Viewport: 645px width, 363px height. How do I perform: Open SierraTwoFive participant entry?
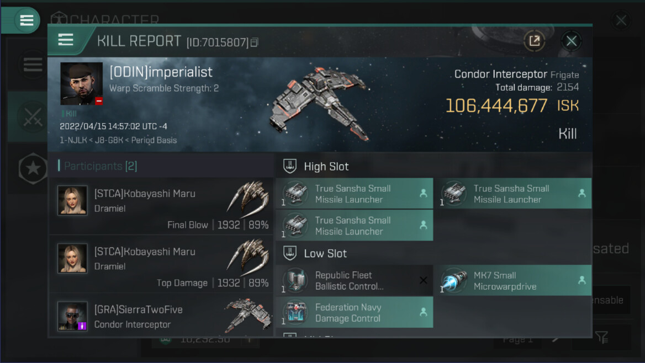click(162, 316)
